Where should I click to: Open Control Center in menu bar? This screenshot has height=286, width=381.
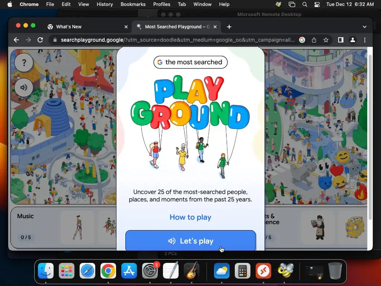[x=317, y=4]
